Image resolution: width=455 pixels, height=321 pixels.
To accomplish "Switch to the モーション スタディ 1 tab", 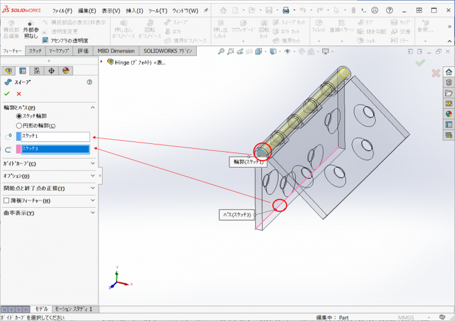I will click(74, 309).
